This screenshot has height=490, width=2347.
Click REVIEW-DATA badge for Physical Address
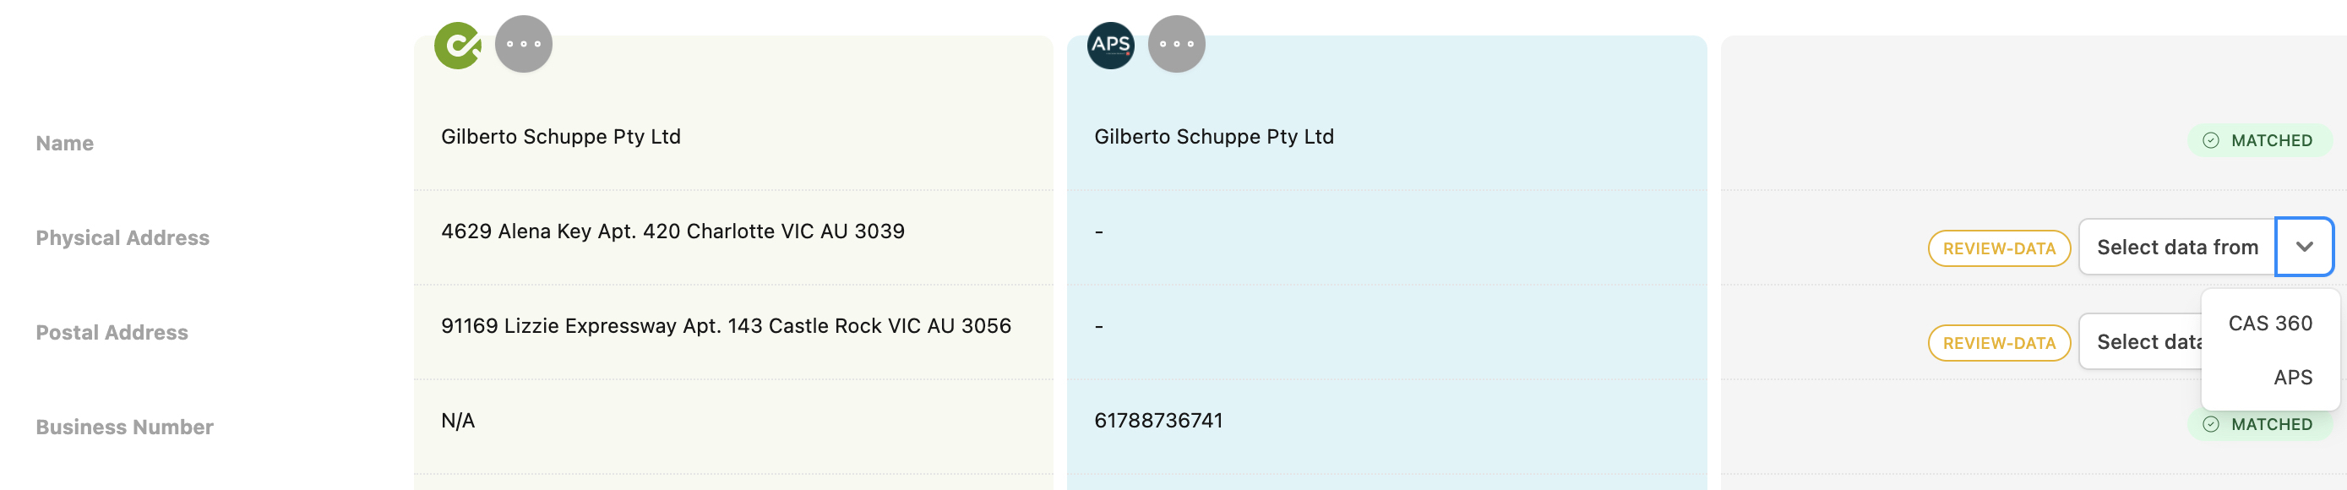(1999, 248)
